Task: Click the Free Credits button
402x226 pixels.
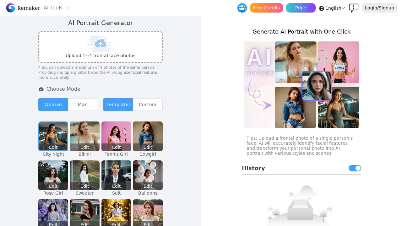Action: point(266,8)
